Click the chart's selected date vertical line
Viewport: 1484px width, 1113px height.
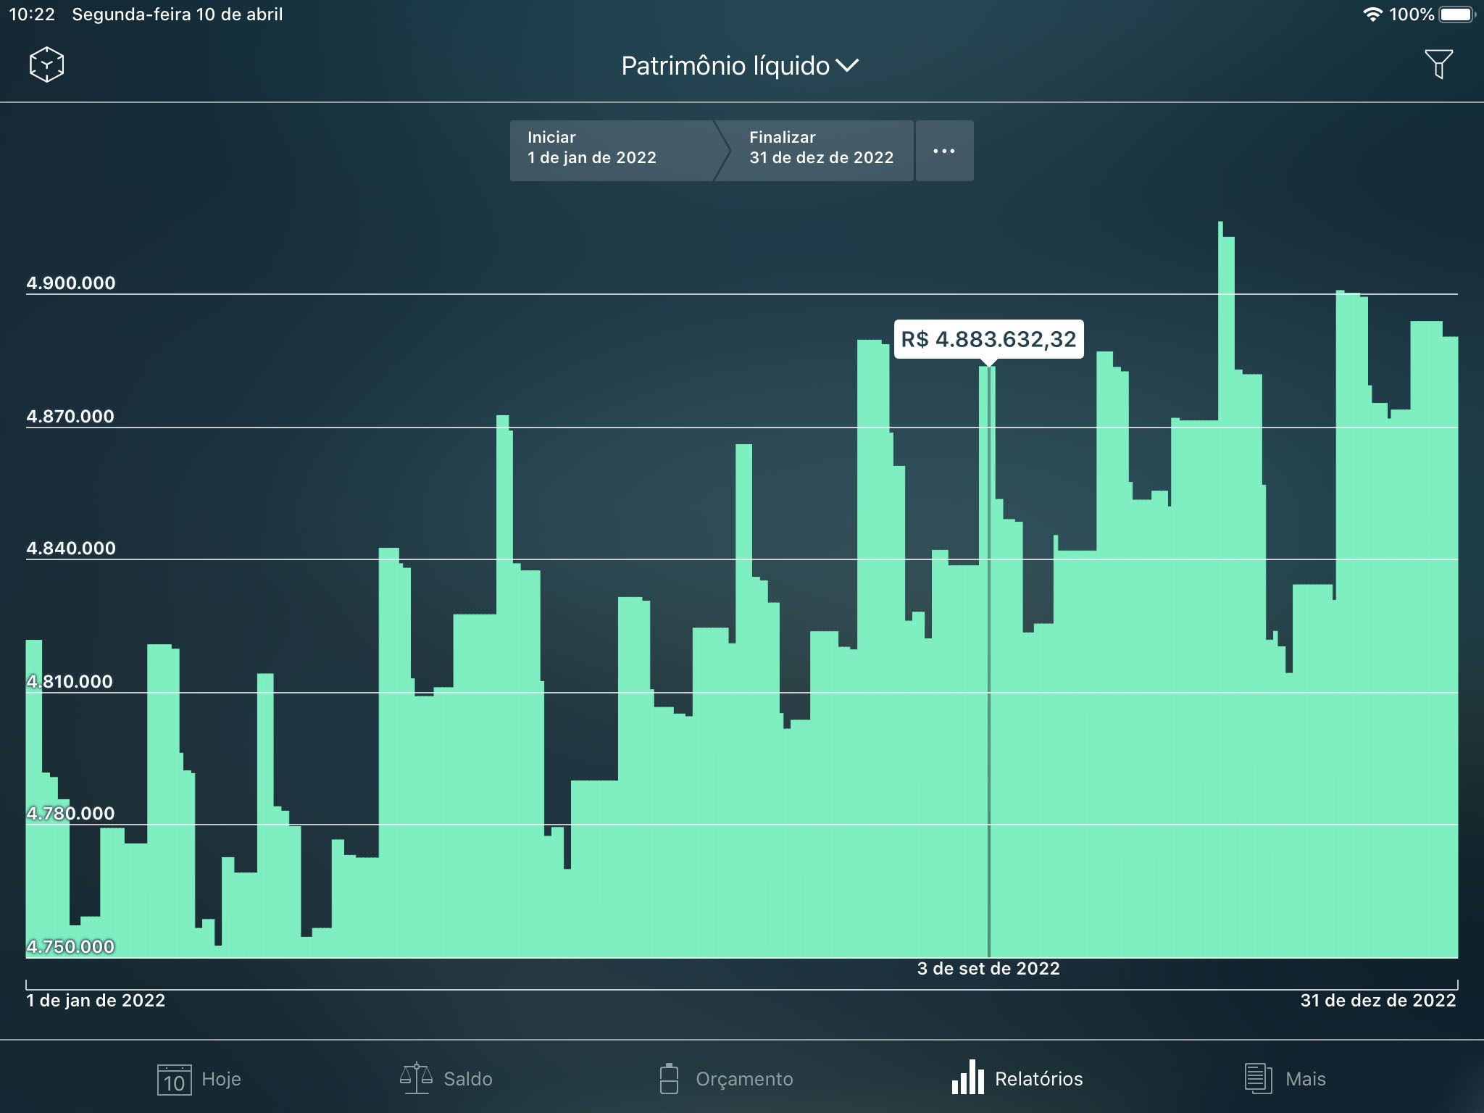point(988,662)
